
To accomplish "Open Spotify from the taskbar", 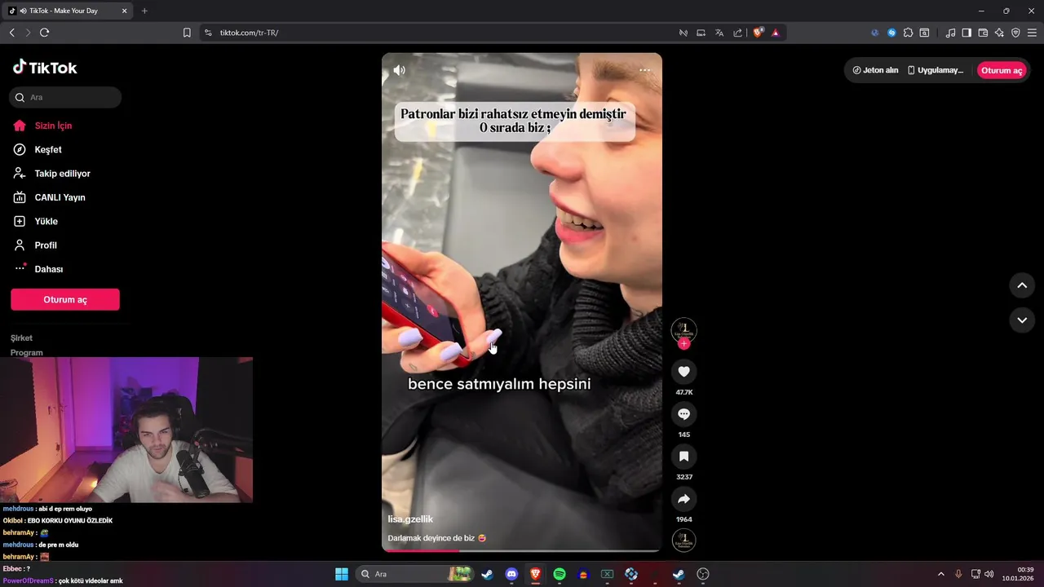I will coord(560,574).
